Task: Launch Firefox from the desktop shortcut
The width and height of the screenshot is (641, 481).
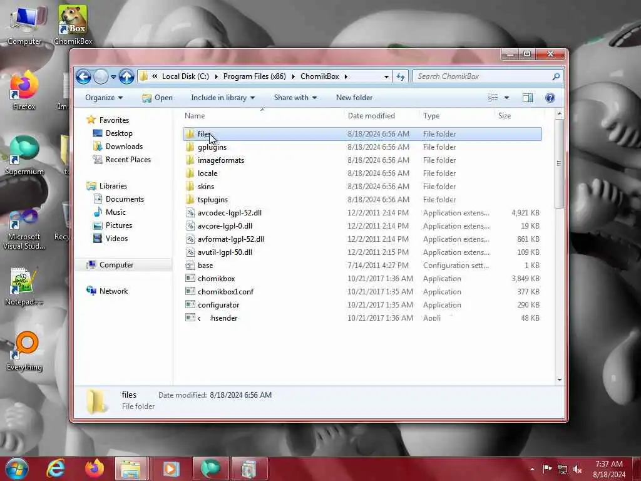Action: (x=24, y=91)
